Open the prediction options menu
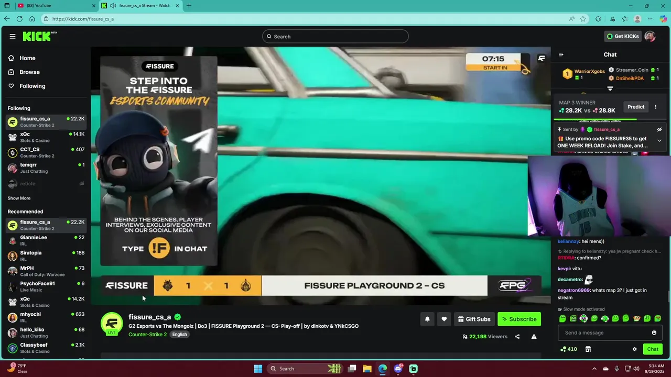Viewport: 671px width, 377px height. (655, 107)
